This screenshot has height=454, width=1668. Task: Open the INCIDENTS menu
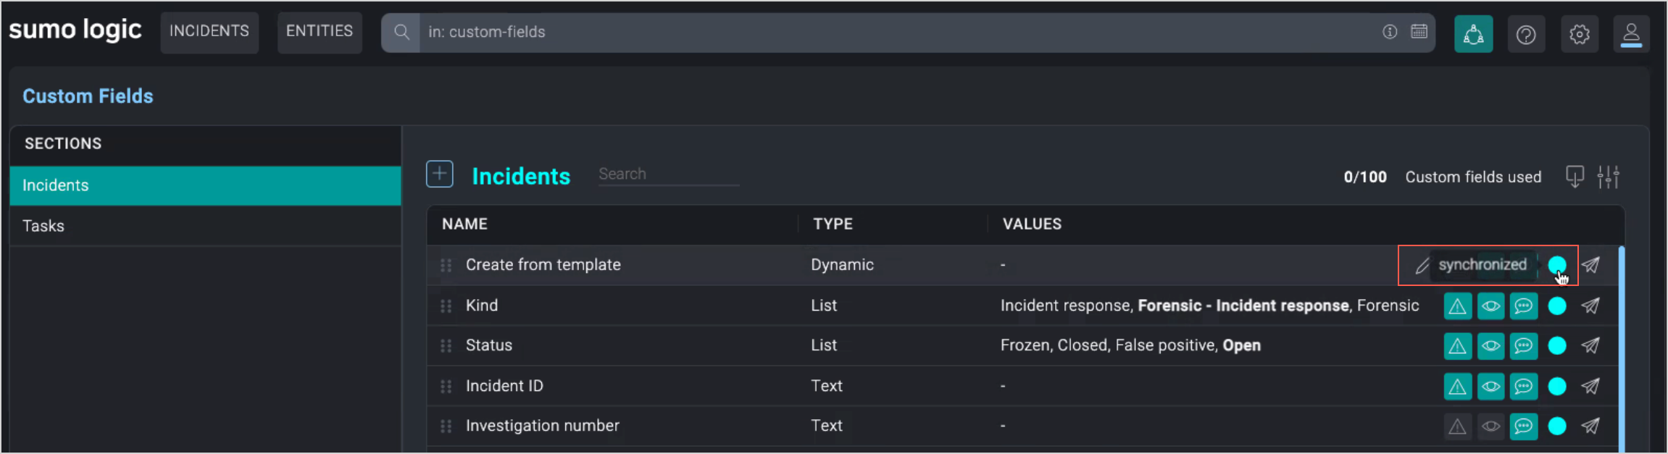(x=209, y=31)
